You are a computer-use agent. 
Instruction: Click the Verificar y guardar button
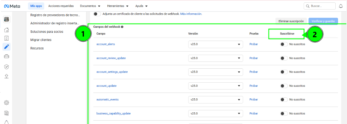click(323, 21)
